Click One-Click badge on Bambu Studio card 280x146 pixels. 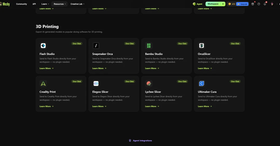coord(182,44)
